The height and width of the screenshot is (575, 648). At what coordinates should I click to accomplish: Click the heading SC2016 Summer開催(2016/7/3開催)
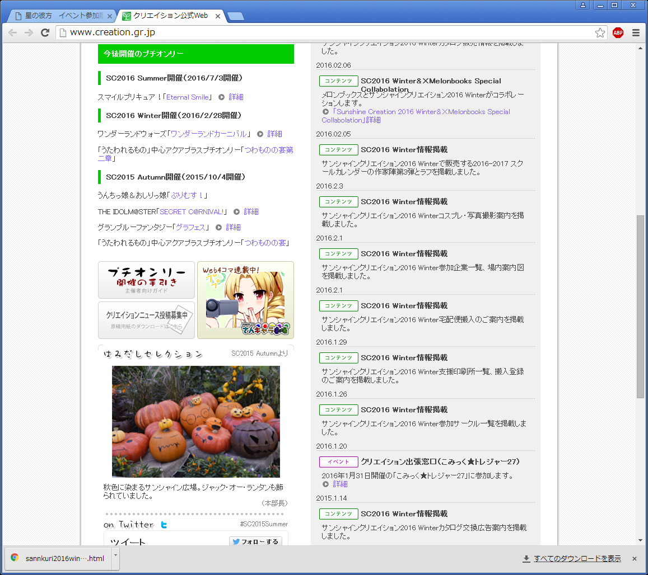(x=174, y=78)
